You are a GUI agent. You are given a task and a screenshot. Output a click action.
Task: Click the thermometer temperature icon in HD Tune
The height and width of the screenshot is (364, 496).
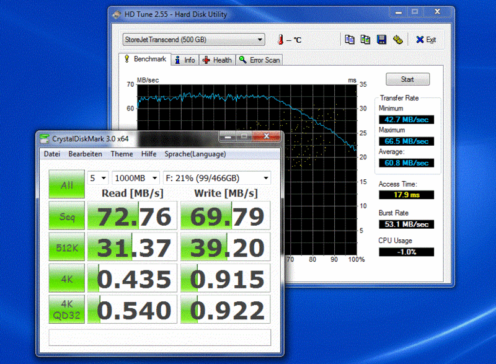click(x=280, y=40)
